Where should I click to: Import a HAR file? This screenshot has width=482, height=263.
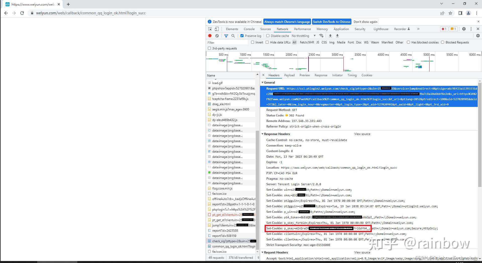330,36
